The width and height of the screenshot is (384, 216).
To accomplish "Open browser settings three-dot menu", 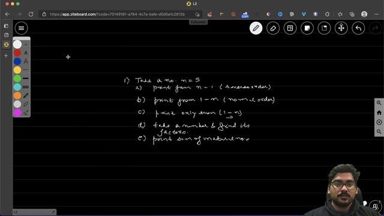I will (x=376, y=14).
